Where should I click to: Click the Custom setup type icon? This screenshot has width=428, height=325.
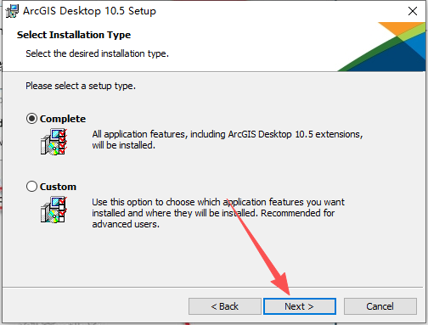[53, 210]
